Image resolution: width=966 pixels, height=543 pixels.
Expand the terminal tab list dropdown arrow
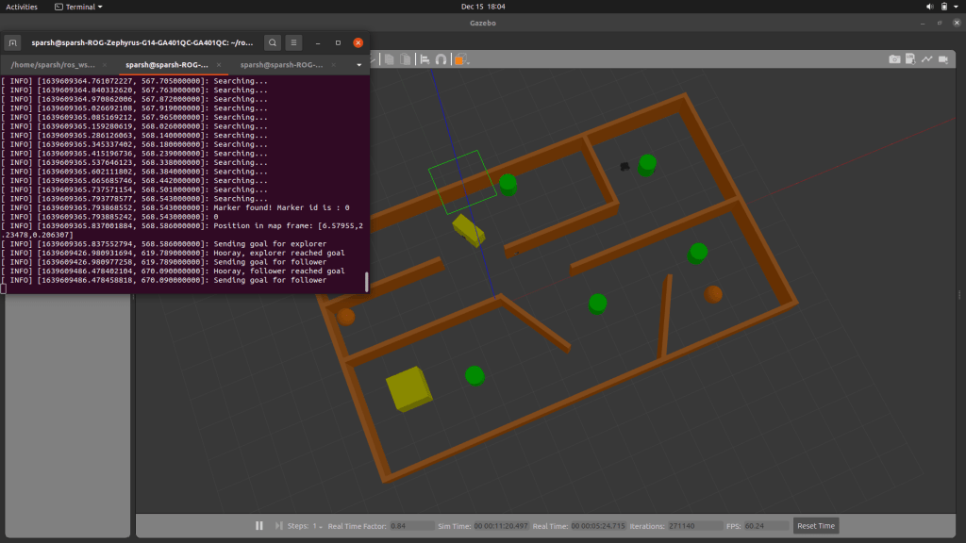point(358,65)
